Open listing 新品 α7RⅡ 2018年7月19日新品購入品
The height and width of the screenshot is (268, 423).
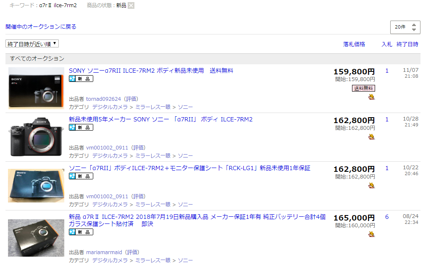197,220
